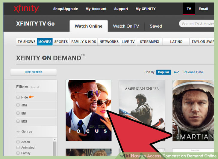The height and width of the screenshot is (159, 218).
Task: Click the Action genre label
Action: [x=25, y=142]
